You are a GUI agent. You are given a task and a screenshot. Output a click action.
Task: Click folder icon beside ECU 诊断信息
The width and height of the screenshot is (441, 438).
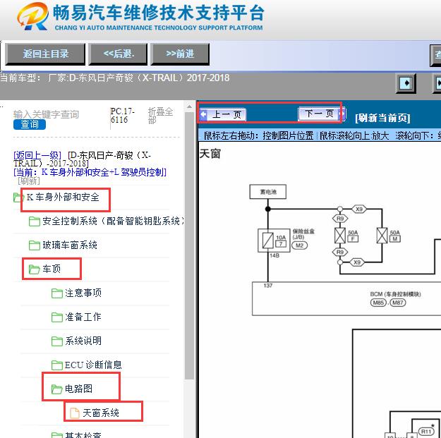tap(57, 365)
